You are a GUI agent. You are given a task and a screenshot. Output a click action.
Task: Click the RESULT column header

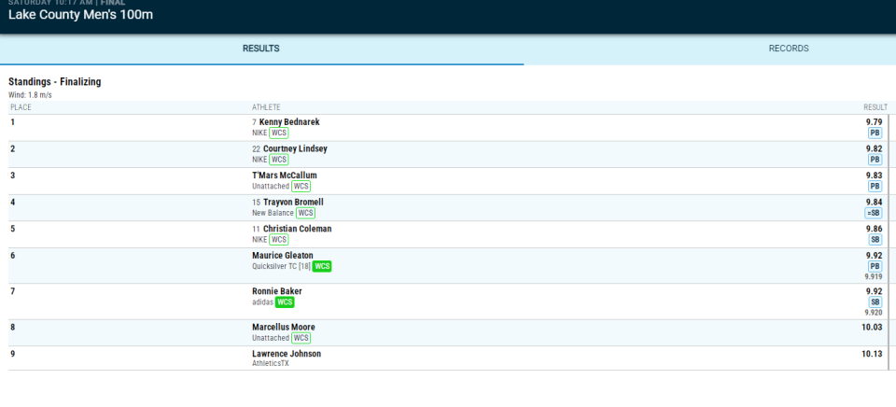tap(875, 107)
